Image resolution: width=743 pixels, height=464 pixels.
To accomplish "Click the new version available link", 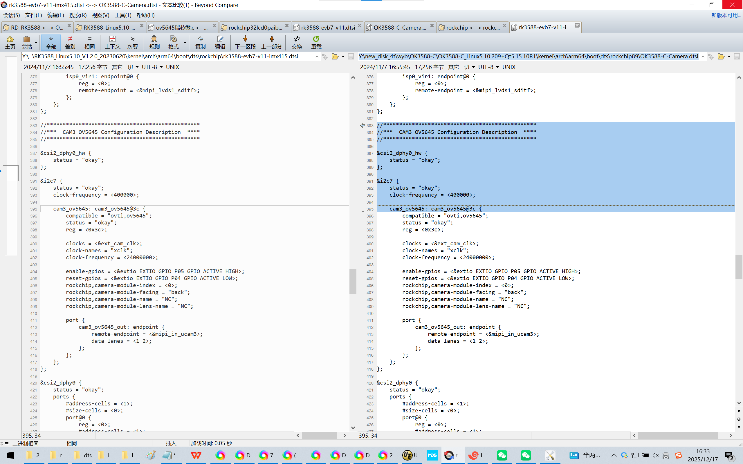I will click(726, 15).
